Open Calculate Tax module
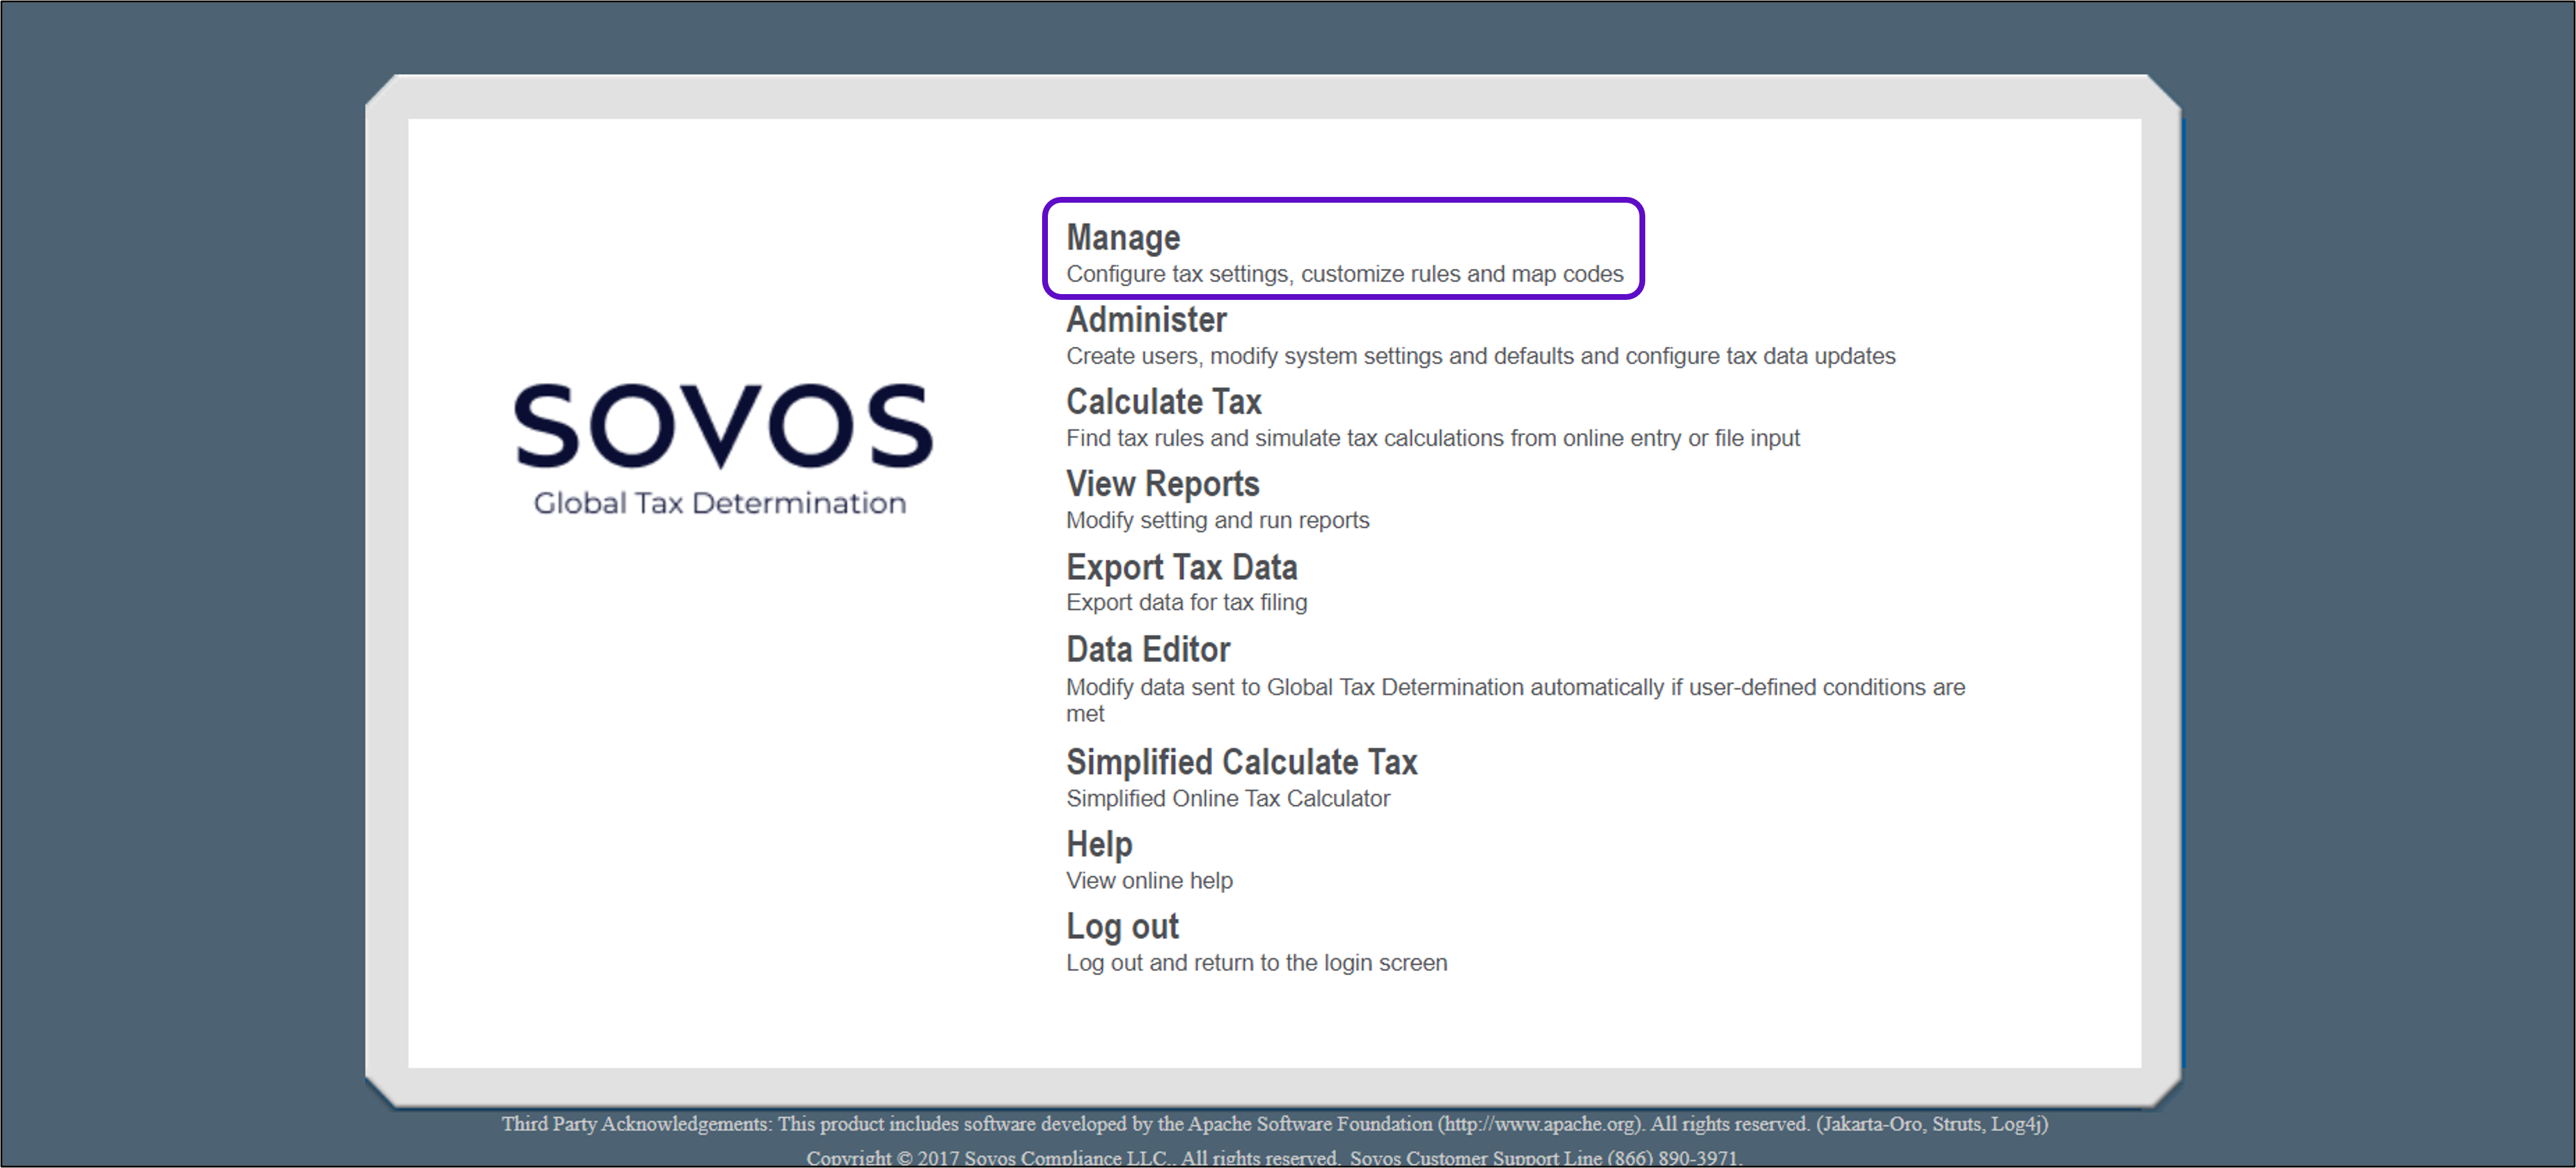 point(1163,402)
